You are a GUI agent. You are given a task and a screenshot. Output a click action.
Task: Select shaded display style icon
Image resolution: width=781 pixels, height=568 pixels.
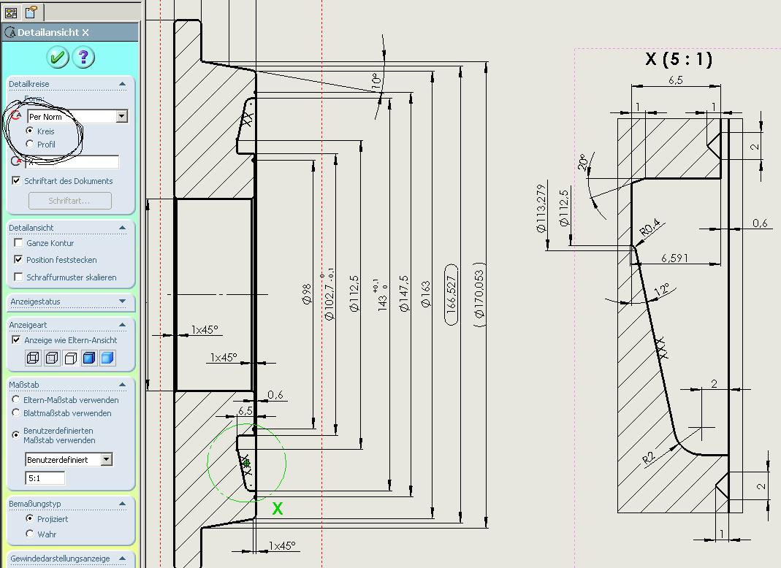coord(107,358)
